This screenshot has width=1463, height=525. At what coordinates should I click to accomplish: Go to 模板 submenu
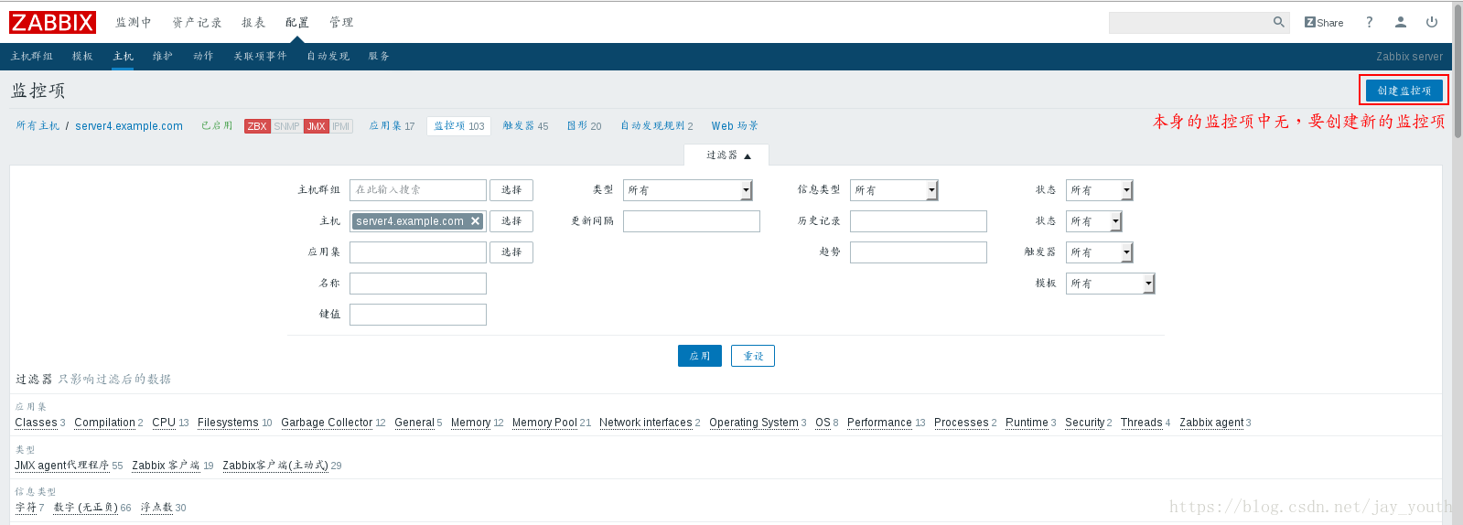click(82, 57)
